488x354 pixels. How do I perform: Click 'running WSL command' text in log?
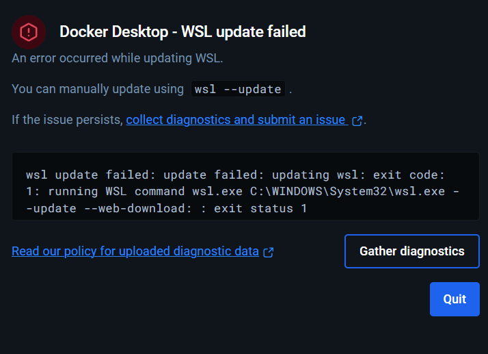[x=116, y=191]
